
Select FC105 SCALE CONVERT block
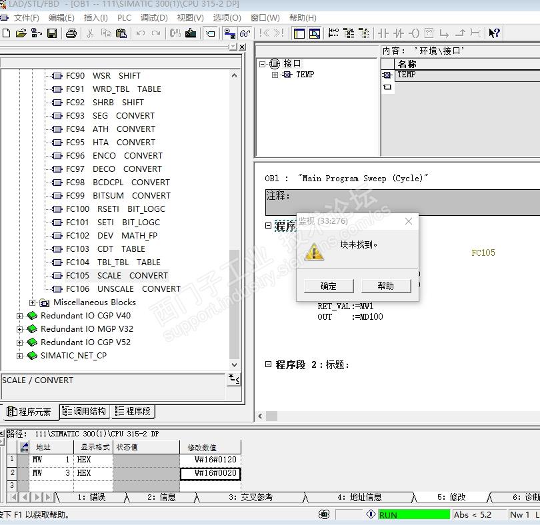pos(117,276)
